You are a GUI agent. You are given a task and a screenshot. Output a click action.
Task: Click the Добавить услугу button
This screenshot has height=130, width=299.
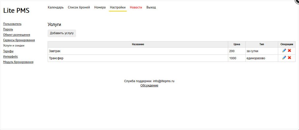62,33
